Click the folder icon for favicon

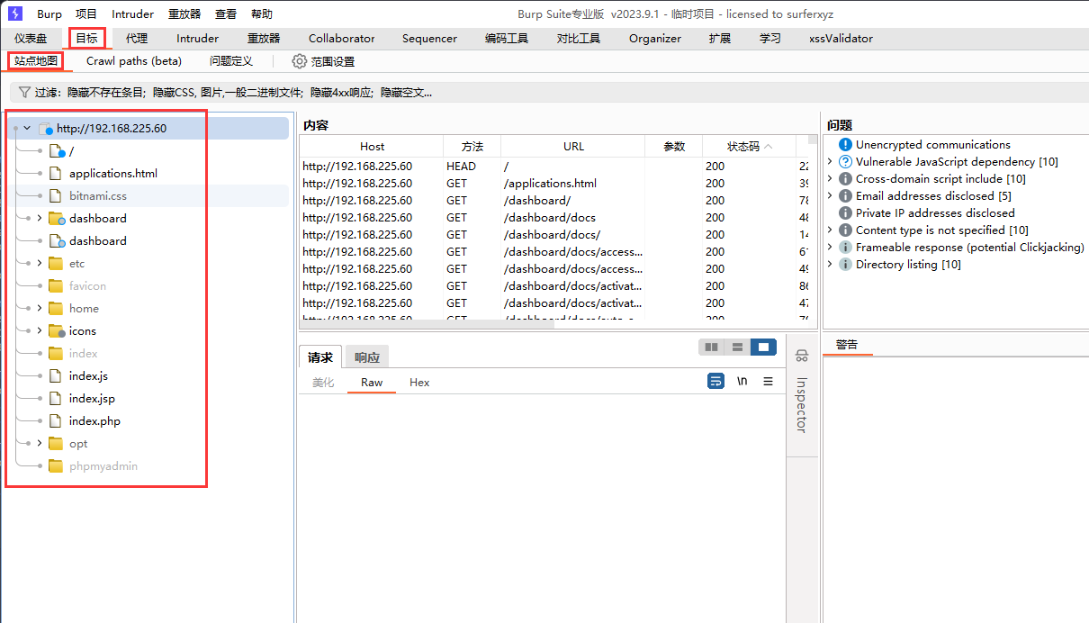[56, 286]
